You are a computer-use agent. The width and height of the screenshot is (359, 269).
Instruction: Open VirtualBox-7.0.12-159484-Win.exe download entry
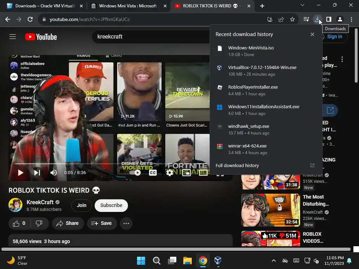tap(266, 71)
